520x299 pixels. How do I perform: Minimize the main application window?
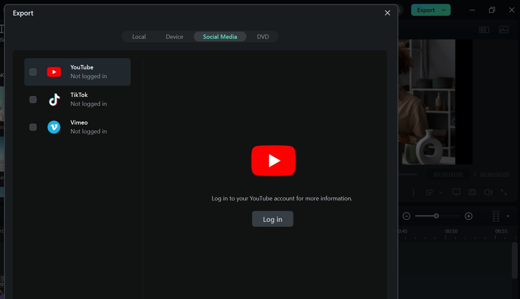pyautogui.click(x=472, y=10)
